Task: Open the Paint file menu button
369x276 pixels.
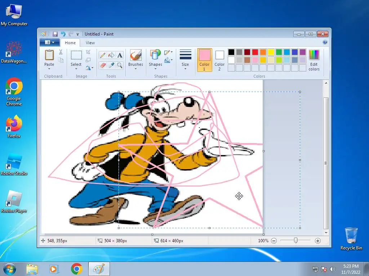Action: pos(50,42)
